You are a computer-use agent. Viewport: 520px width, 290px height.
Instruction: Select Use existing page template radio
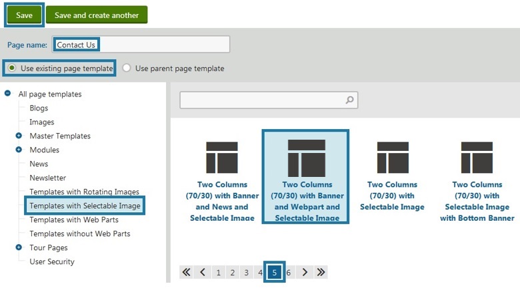[13, 69]
